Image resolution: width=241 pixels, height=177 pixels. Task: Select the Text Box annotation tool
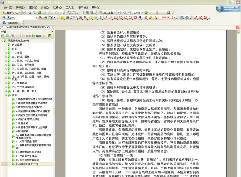[x=81, y=18]
